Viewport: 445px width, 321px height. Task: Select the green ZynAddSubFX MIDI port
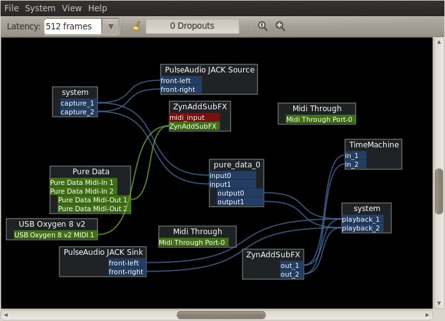[x=194, y=126]
